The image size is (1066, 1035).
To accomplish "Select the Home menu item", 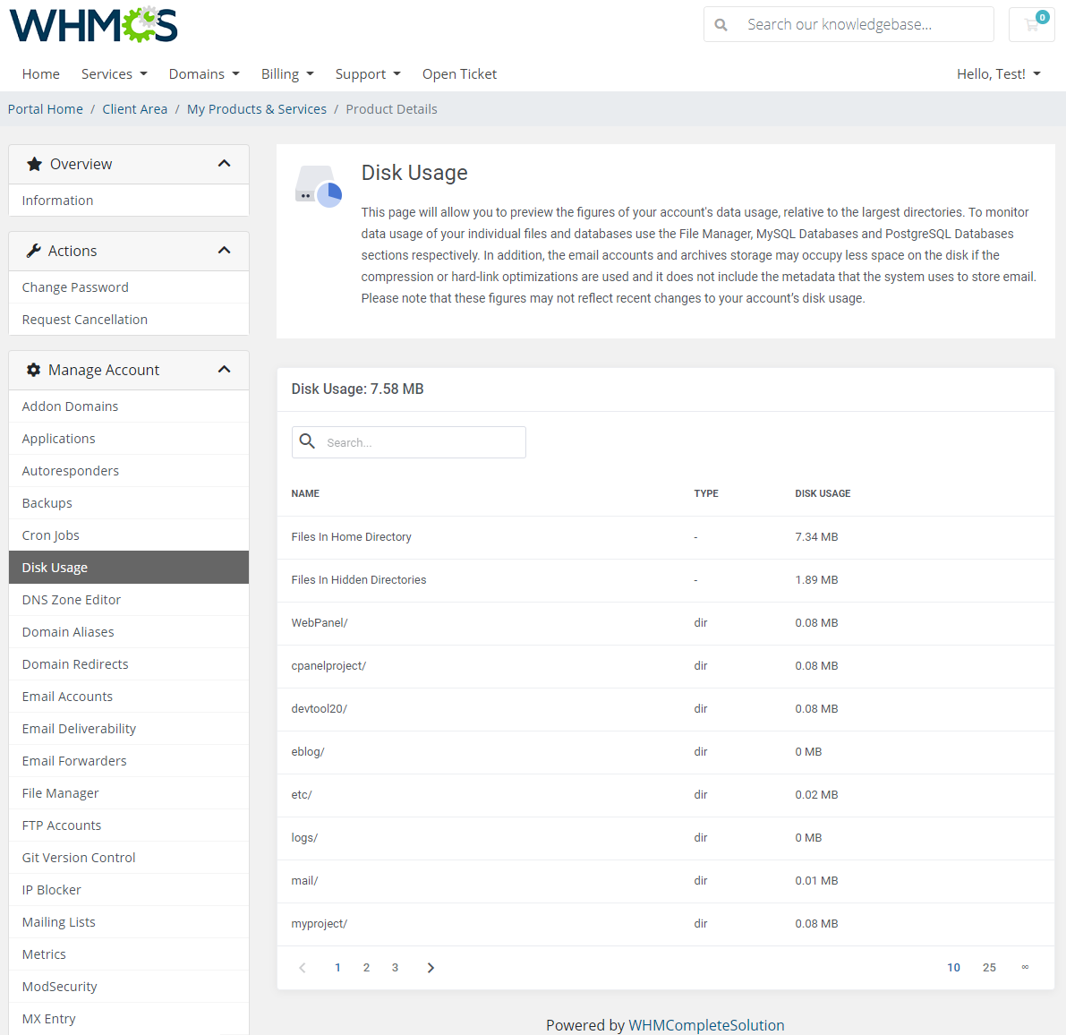I will pos(40,73).
